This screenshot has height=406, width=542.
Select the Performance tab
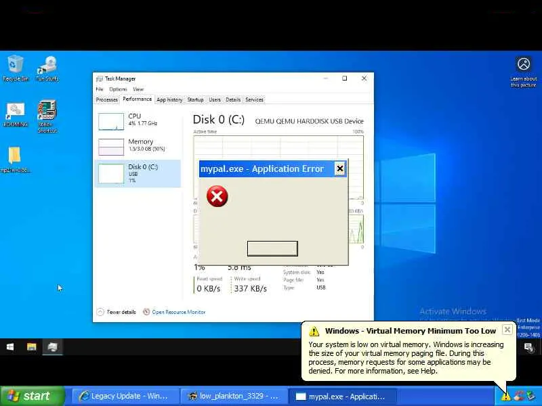tap(138, 99)
